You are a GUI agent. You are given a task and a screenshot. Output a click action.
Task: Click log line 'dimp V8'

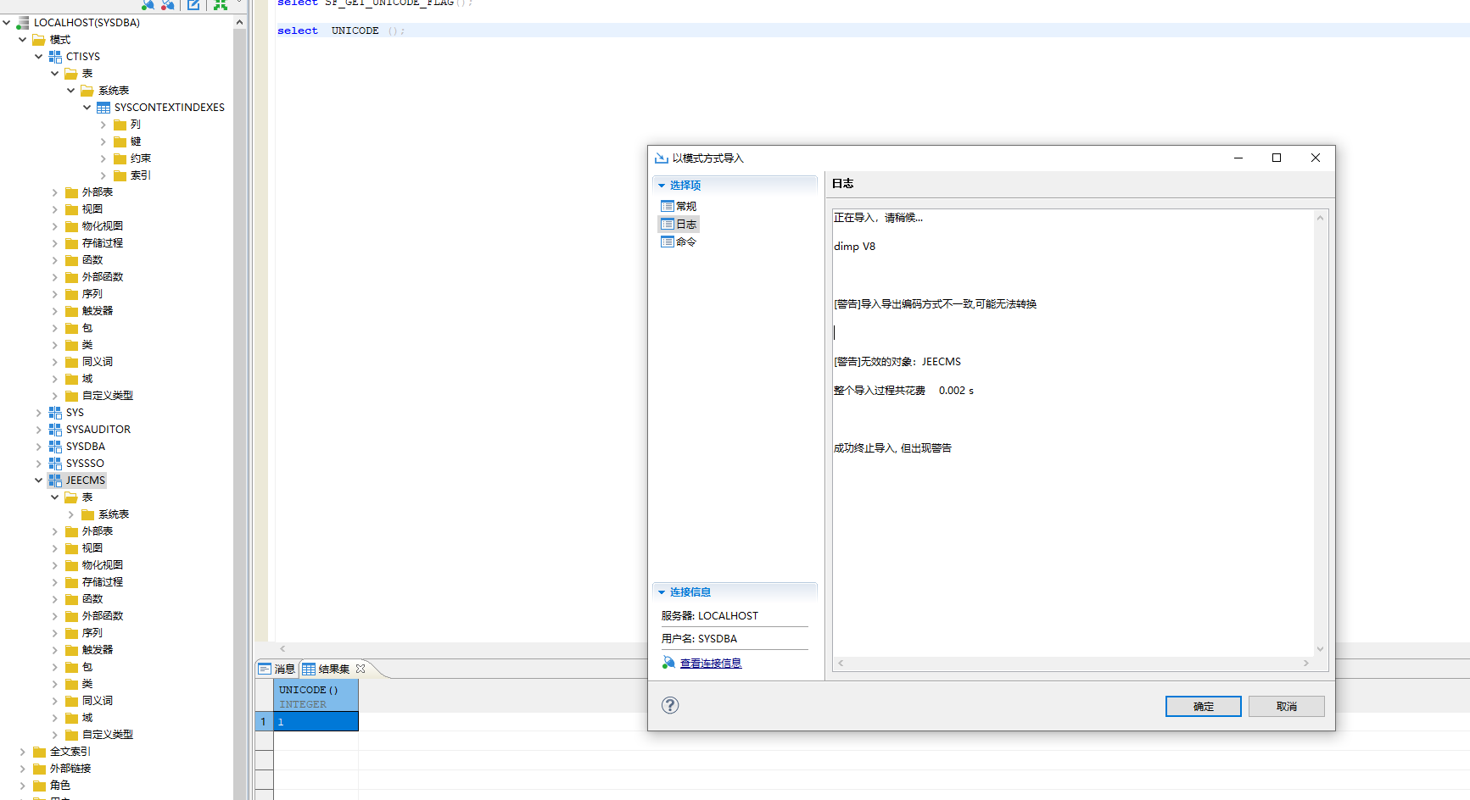854,247
